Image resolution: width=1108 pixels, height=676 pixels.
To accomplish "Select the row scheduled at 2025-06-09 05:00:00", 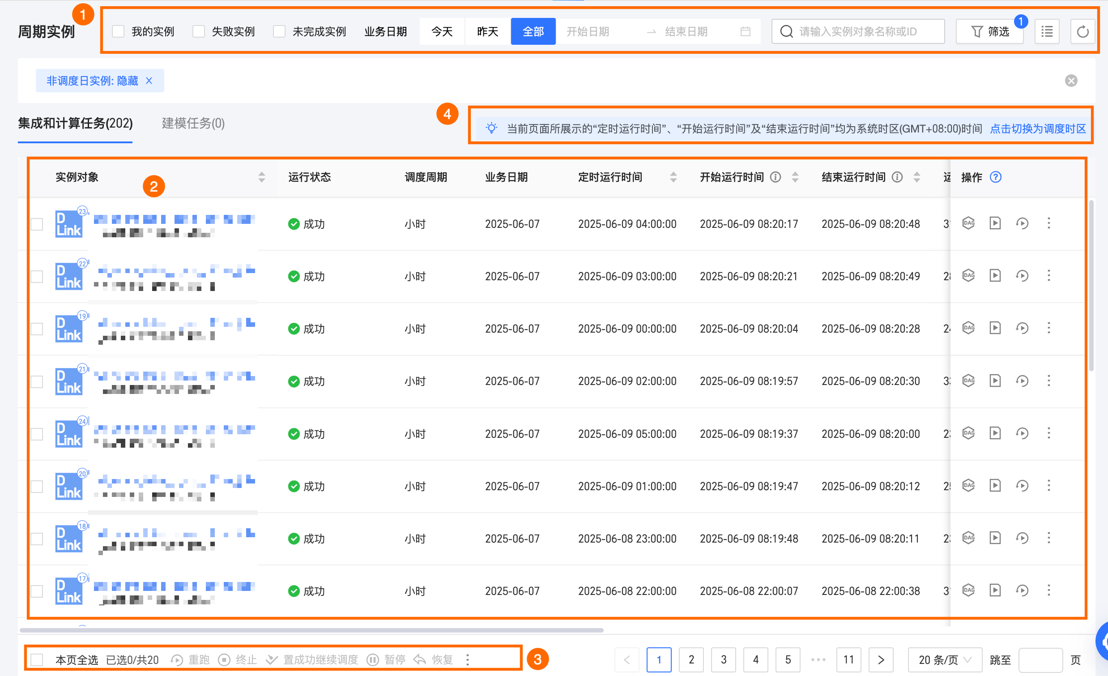I will (36, 434).
